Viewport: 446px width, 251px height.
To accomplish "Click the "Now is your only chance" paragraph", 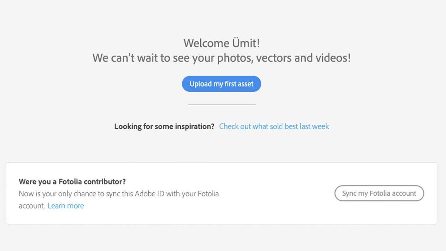I will (119, 194).
